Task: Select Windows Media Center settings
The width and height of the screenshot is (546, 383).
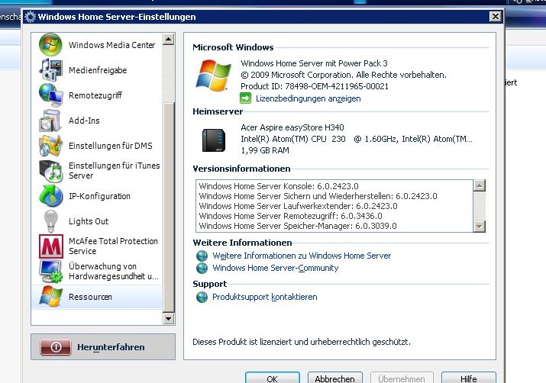Action: tap(97, 45)
